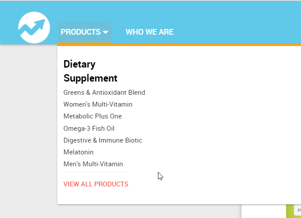Click the green product thumbnail at bottom right
Viewport: 301px width, 218px height.
294,211
